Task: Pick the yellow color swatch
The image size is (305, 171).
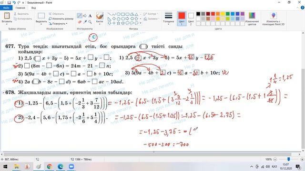Action: point(223,14)
